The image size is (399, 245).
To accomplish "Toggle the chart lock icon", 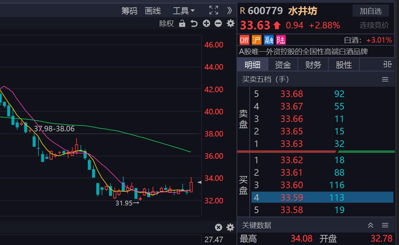I will [182, 24].
